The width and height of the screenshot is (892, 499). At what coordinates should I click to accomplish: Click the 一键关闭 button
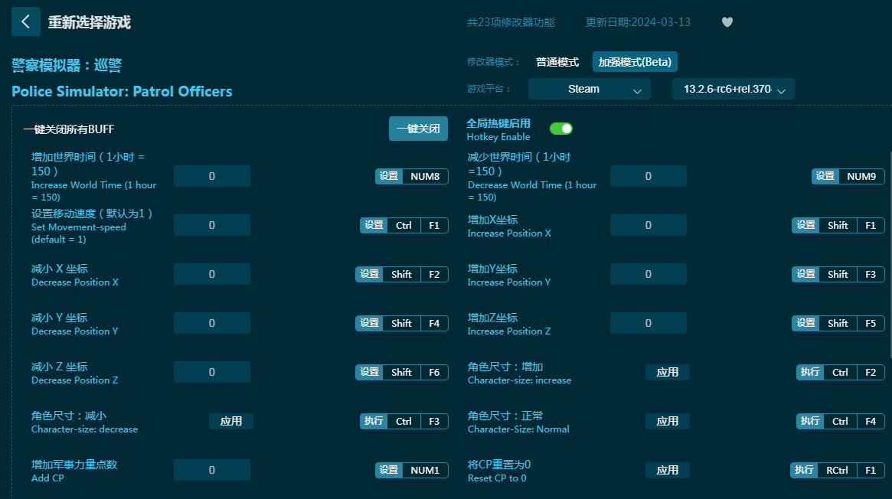tap(418, 129)
